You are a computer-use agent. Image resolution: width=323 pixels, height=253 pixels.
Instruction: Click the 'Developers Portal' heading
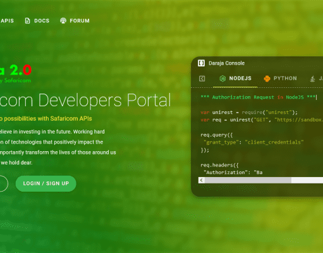coord(104,100)
